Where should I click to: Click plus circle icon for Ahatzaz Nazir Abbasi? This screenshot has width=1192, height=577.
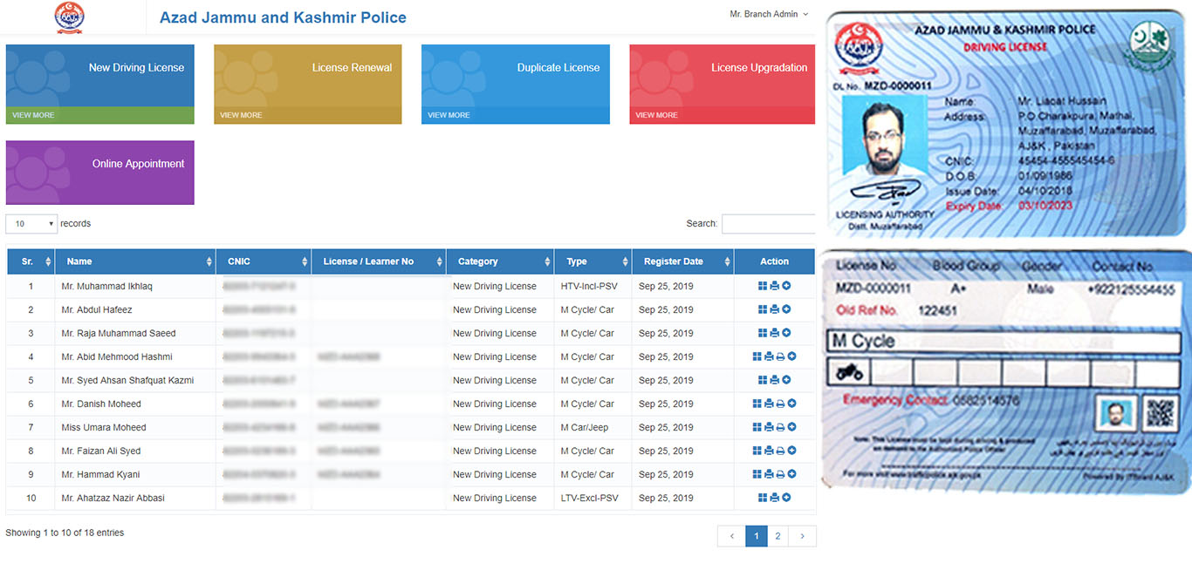pyautogui.click(x=786, y=498)
